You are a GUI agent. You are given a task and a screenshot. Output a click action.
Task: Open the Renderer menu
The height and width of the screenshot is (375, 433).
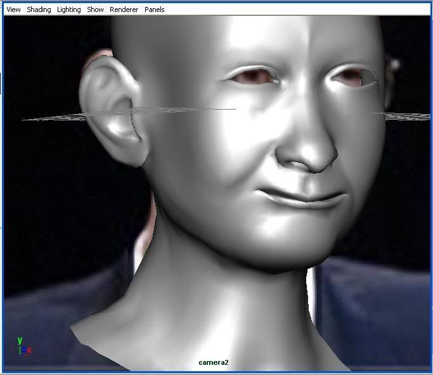pyautogui.click(x=124, y=10)
